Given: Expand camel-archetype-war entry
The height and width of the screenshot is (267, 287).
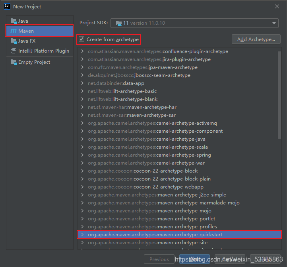Looking at the screenshot, I should [82, 163].
